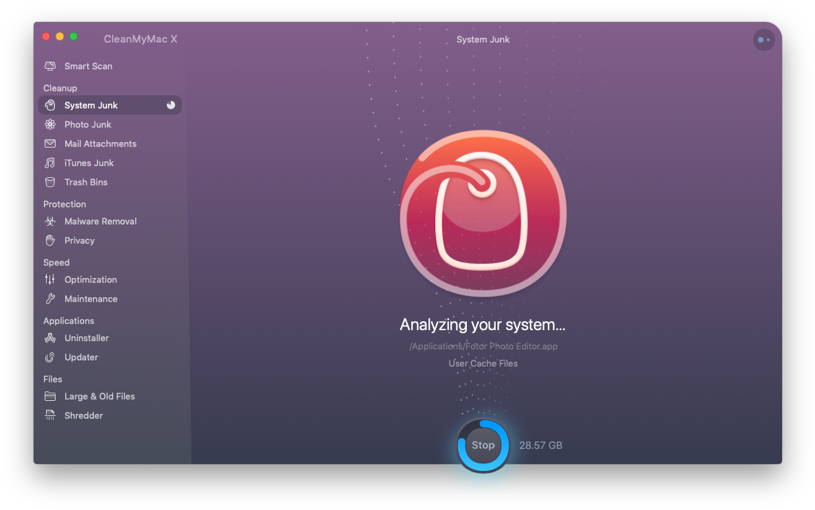This screenshot has width=815, height=510.
Task: Select System Junk in the sidebar
Action: [110, 105]
